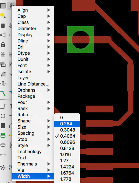Image resolution: width=139 pixels, height=183 pixels.
Task: Set width to 1.27
Action: pyautogui.click(x=67, y=161)
